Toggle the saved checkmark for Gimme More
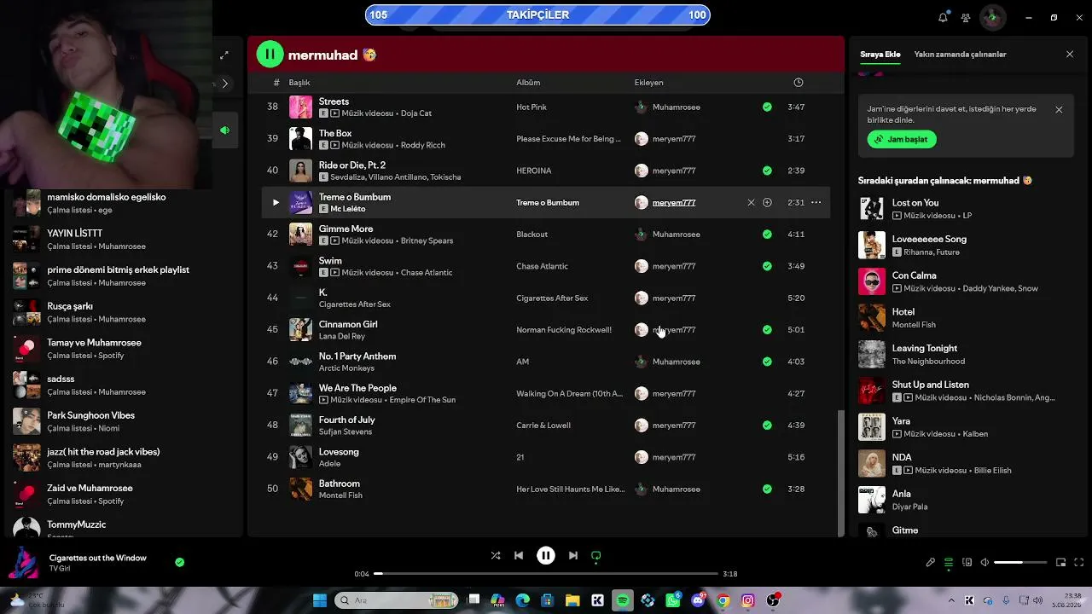The height and width of the screenshot is (614, 1092). (x=767, y=235)
